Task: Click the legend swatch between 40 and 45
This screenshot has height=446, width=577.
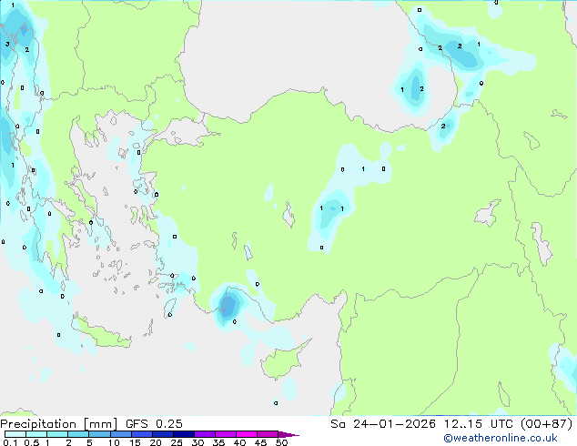Action: 247,434
